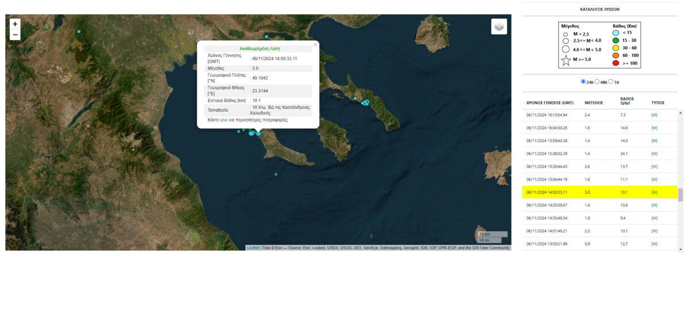689x329 pixels.
Task: Open the map layers control
Action: [x=499, y=26]
